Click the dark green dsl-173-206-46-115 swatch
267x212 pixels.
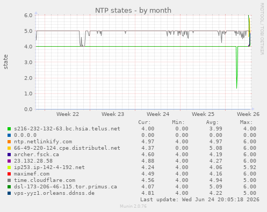[9, 187]
